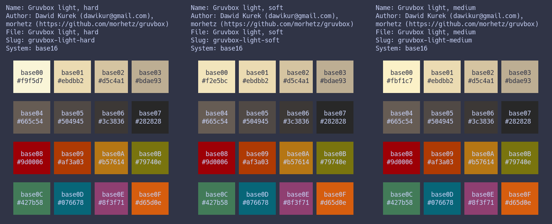Click text "File: Gruvbox light, hard"
The height and width of the screenshot is (224, 552).
pyautogui.click(x=52, y=32)
